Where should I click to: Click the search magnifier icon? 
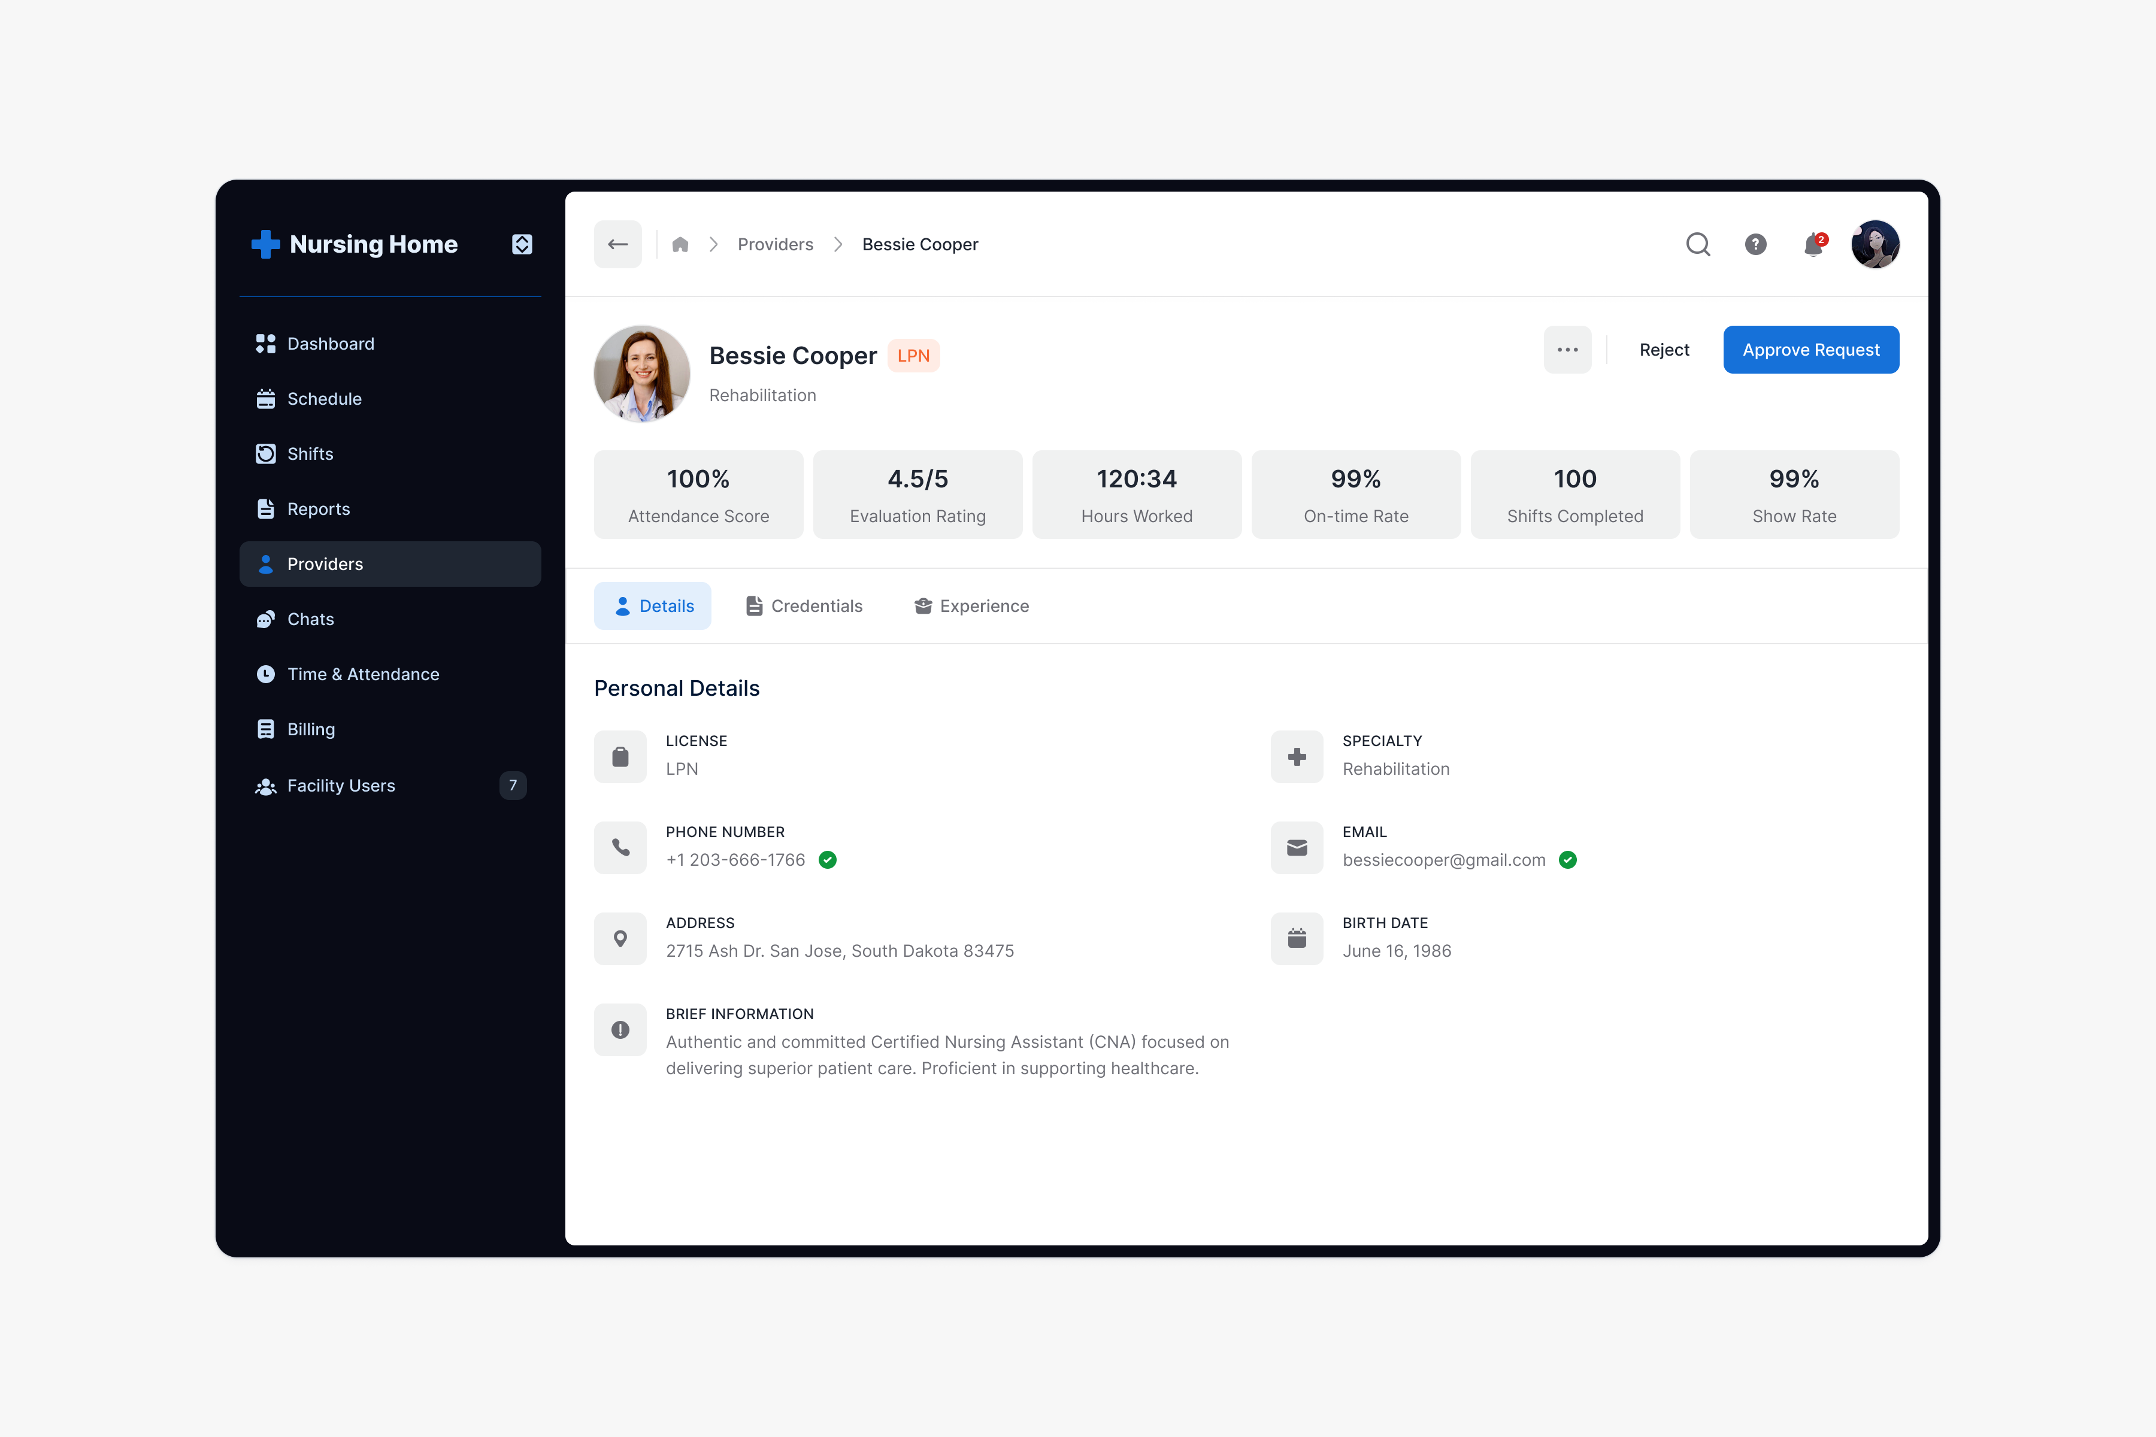[x=1698, y=245]
